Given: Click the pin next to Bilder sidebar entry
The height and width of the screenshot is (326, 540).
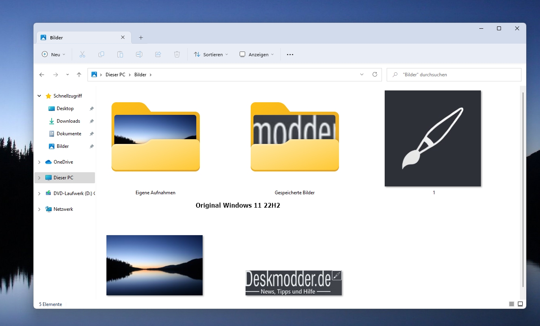Looking at the screenshot, I should [x=91, y=146].
